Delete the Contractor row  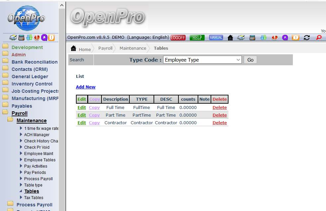[220, 123]
